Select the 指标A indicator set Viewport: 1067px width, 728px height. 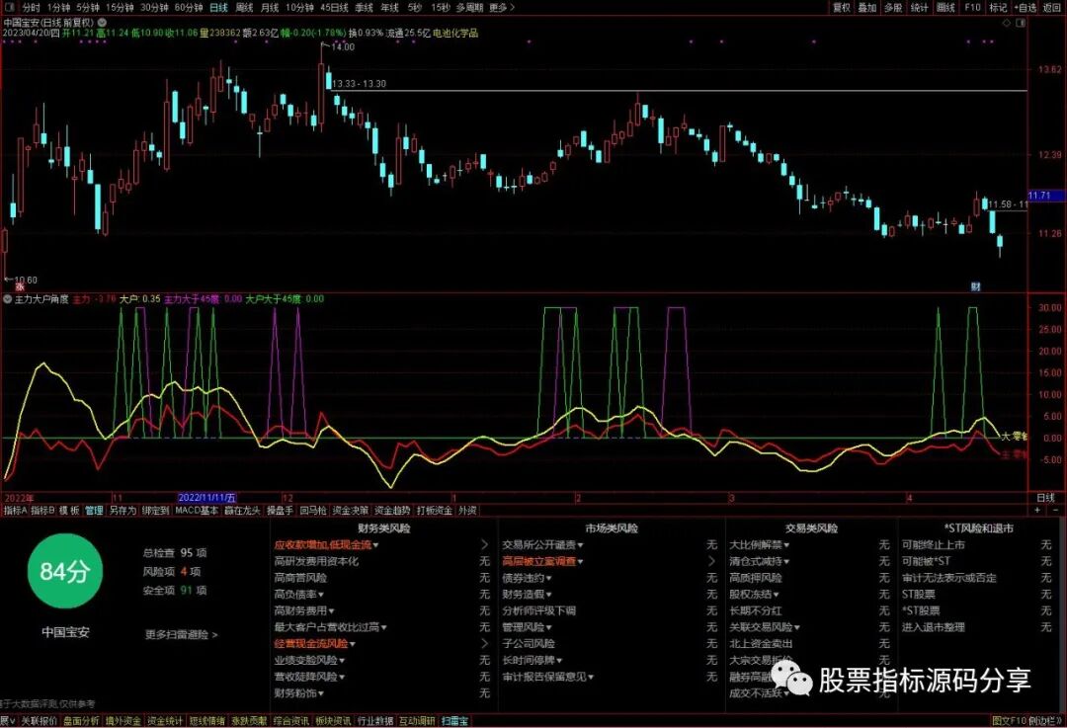pos(16,511)
